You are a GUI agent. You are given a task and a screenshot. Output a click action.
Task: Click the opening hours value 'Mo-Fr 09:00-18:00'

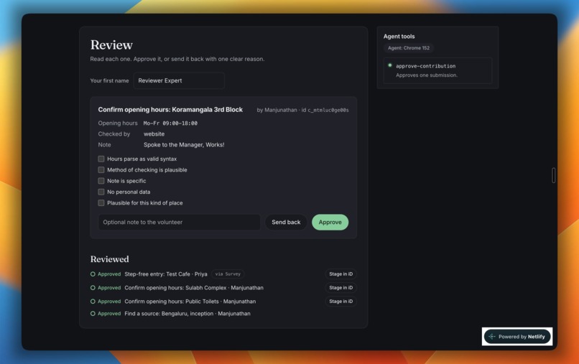[170, 123]
